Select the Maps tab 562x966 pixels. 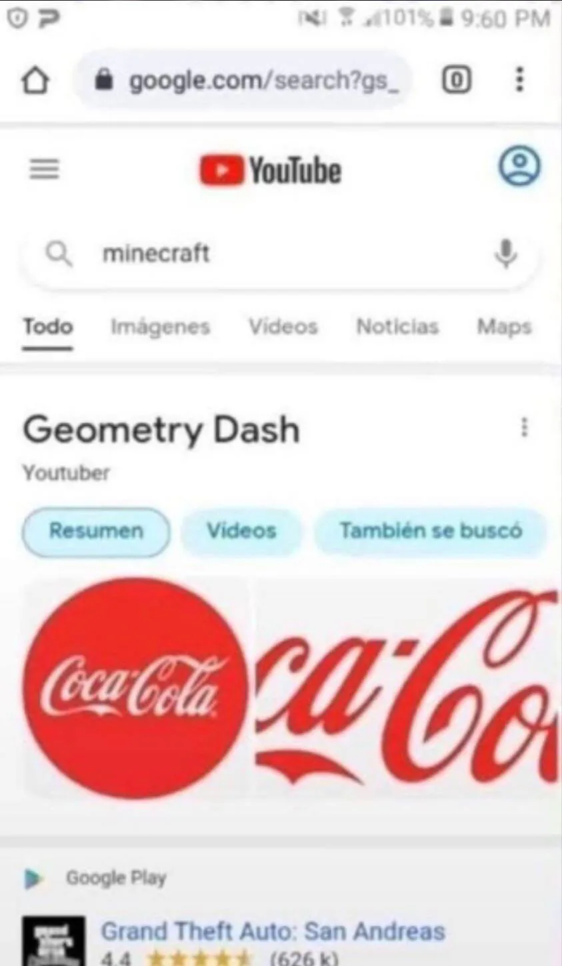click(504, 327)
